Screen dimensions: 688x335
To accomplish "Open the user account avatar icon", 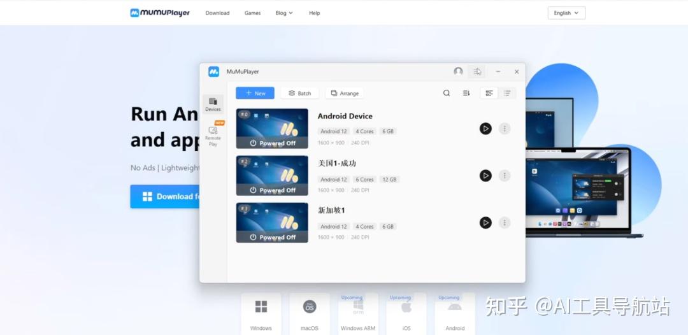I will coord(458,71).
